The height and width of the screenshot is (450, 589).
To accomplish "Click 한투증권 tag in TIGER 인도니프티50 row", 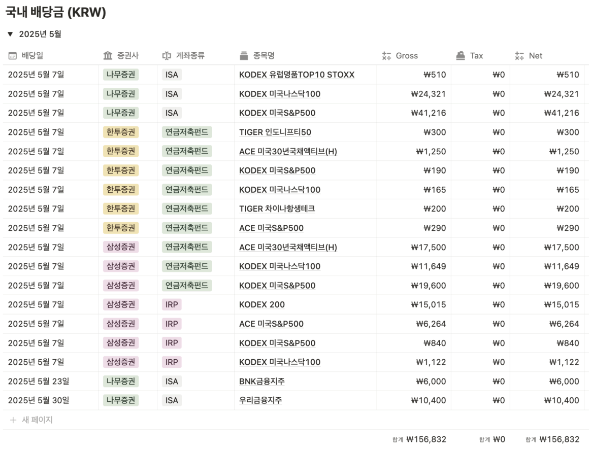I will [x=120, y=132].
